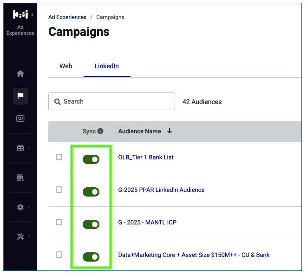
Task: Toggle sync for G-2025 PPAR LinkedIn Audience
Action: tap(91, 192)
